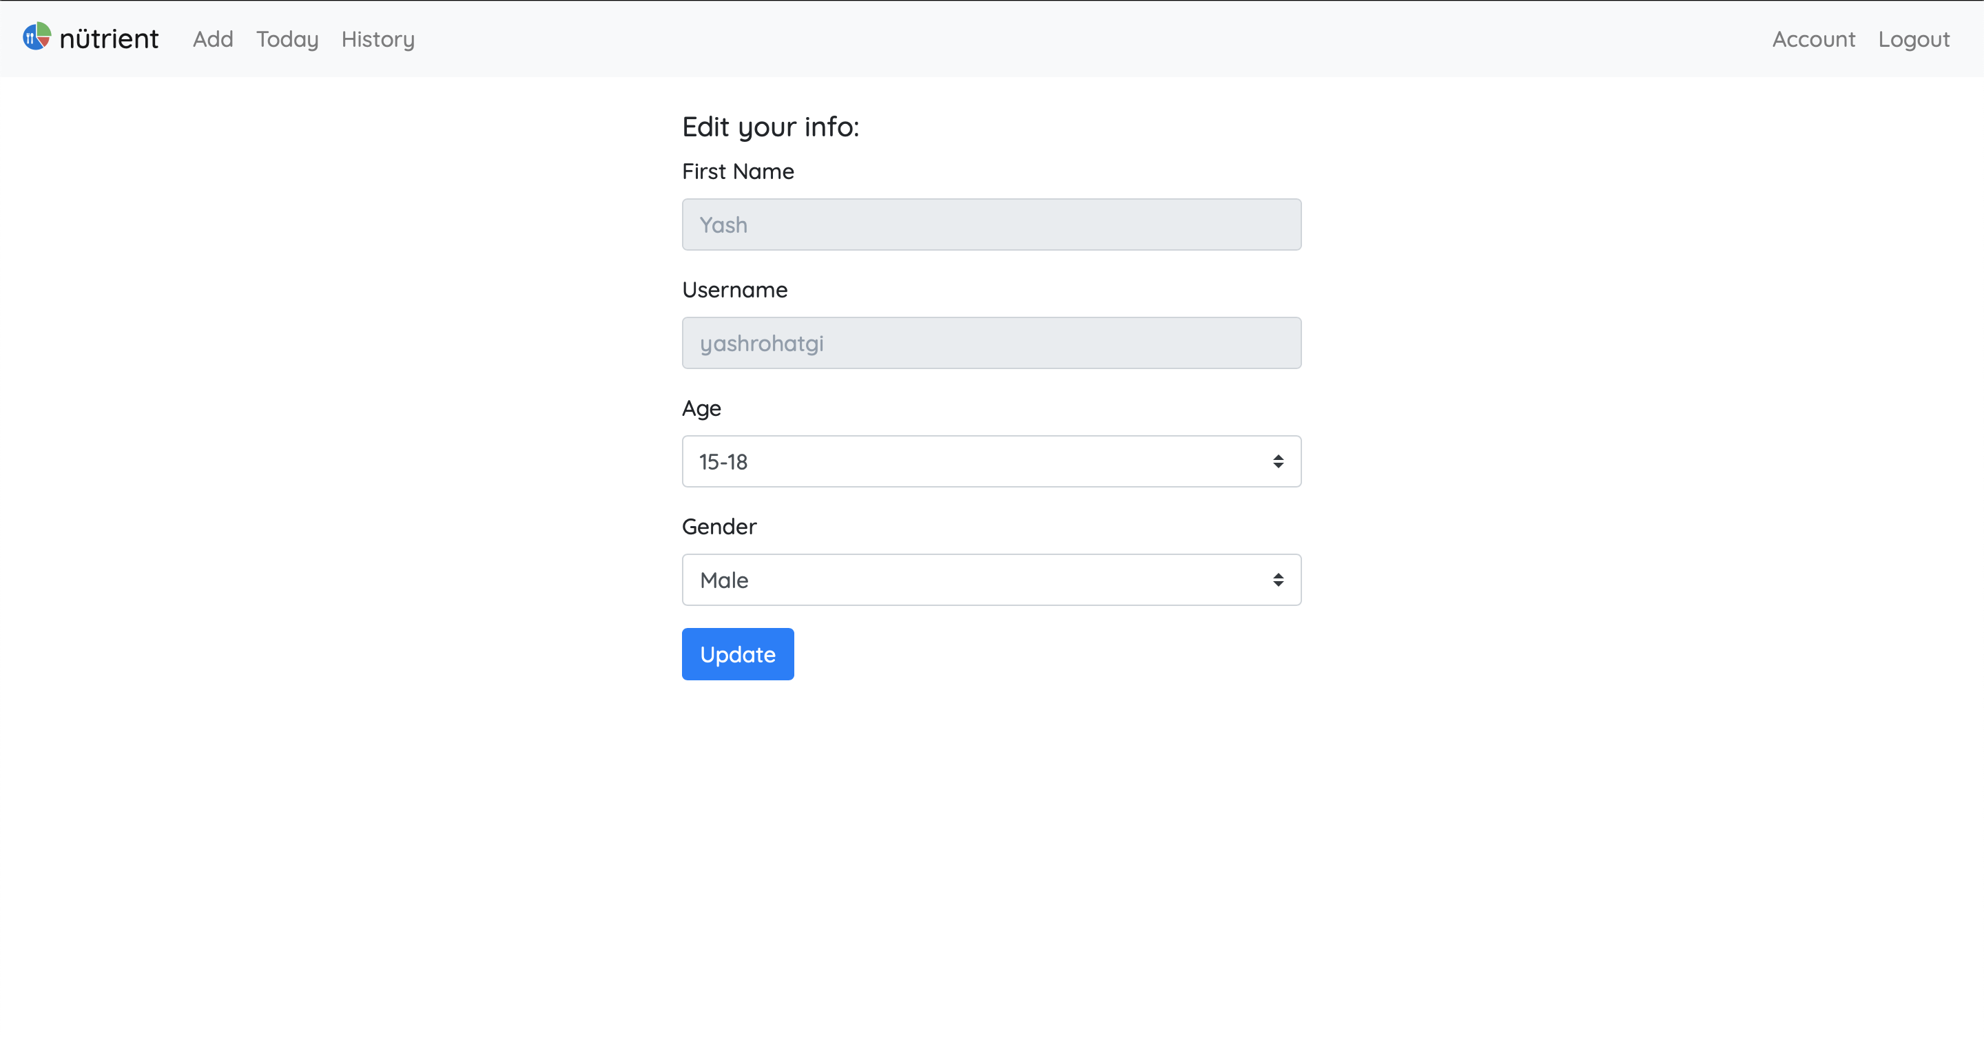This screenshot has width=1984, height=1037.
Task: Click the Yash placeholder text field
Action: (991, 224)
